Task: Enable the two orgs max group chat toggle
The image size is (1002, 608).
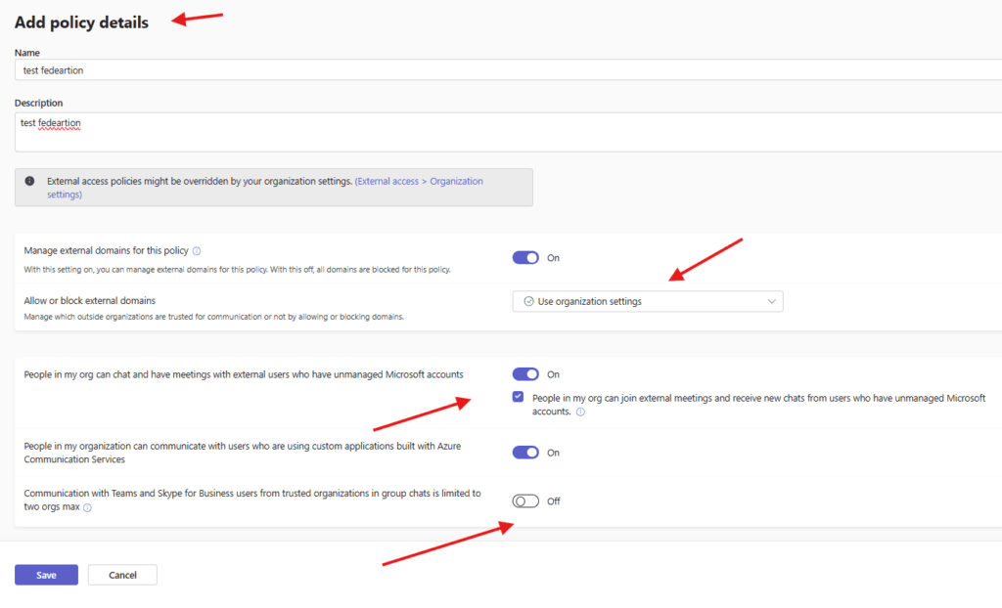Action: 525,501
